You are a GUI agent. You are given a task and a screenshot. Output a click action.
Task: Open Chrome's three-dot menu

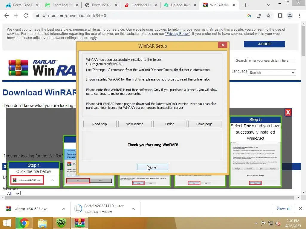[x=299, y=16]
